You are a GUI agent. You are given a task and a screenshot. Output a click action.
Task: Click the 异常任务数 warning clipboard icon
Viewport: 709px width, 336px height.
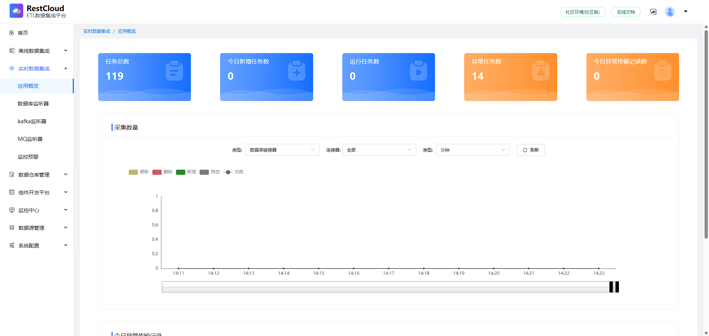541,70
